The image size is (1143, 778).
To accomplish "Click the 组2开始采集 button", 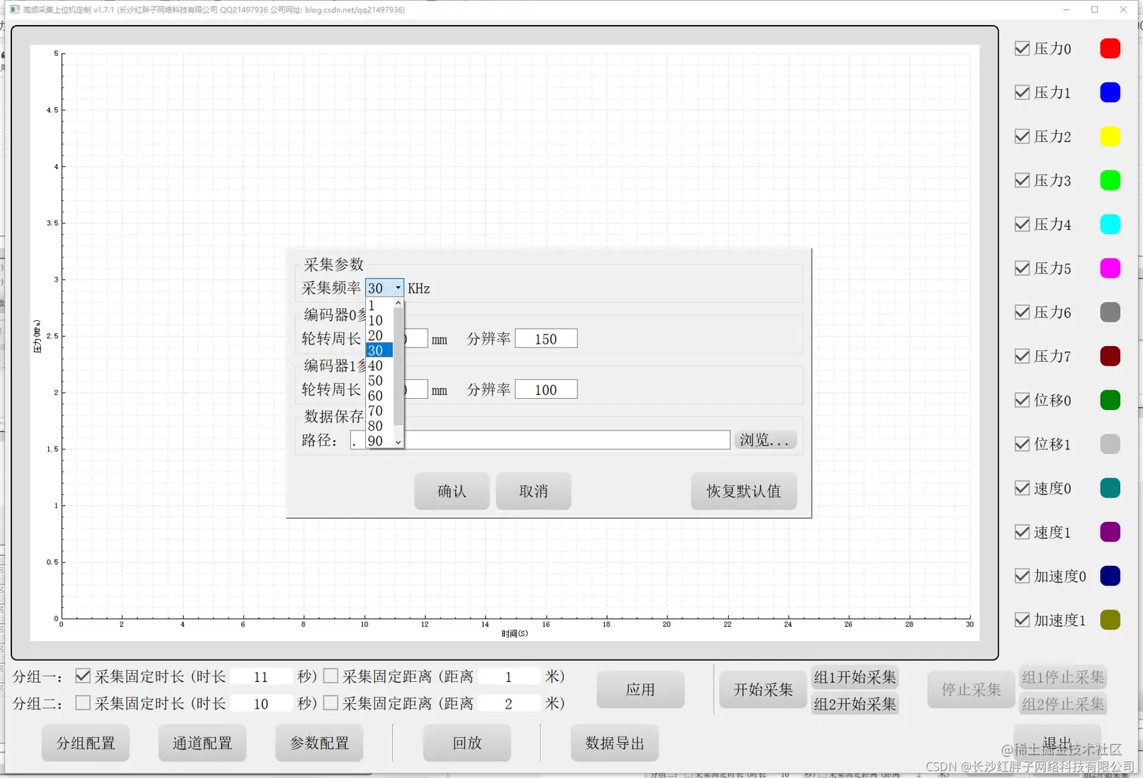I will click(x=855, y=704).
